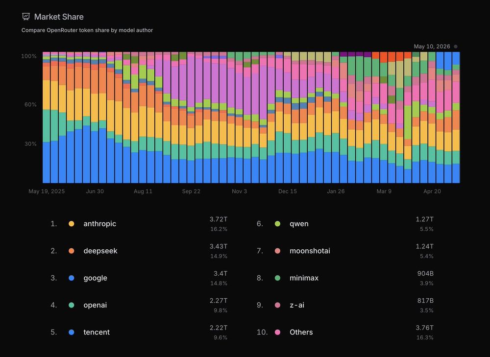The image size is (490, 357).
Task: Click the 3.76T token value for Others
Action: tap(425, 328)
